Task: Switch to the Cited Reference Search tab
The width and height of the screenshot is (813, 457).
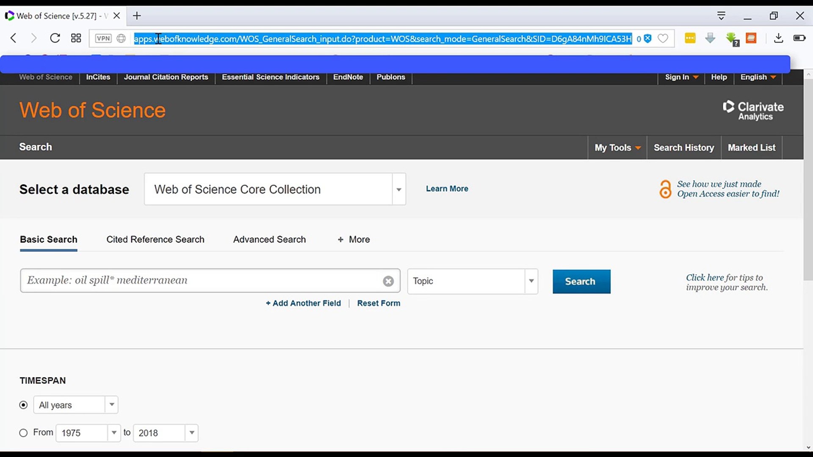Action: [x=155, y=240]
